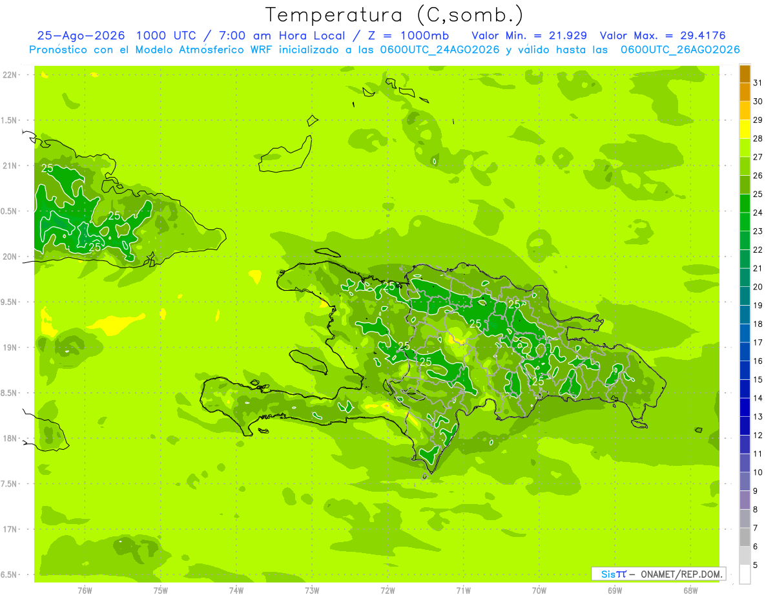Click the 75W longitude axis label
775x599 pixels.
click(x=161, y=590)
